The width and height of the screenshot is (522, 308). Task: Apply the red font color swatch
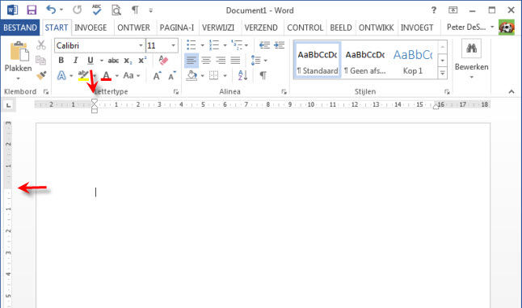pyautogui.click(x=106, y=75)
